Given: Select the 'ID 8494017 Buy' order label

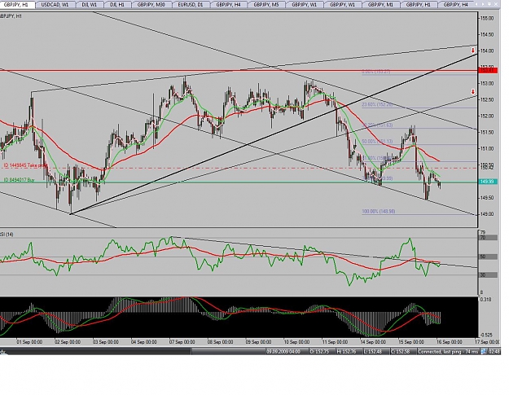Looking at the screenshot, I should [x=19, y=180].
